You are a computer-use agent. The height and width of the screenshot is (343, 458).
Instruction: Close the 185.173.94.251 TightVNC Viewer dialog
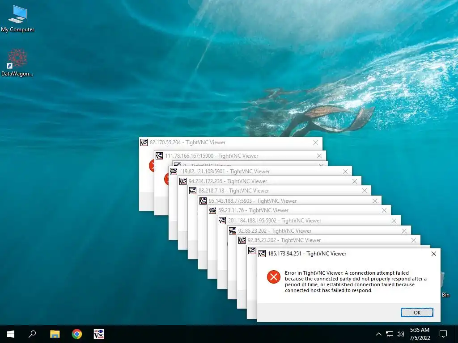pos(434,254)
